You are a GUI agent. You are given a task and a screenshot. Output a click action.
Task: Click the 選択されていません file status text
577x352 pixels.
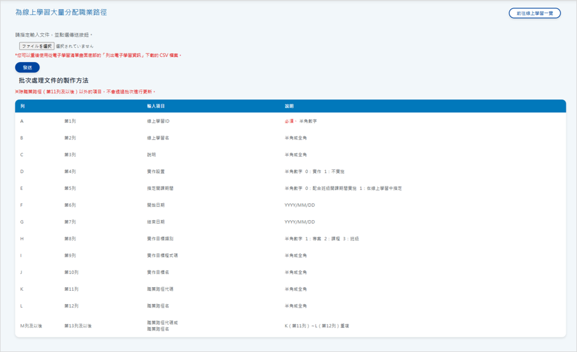tap(75, 46)
